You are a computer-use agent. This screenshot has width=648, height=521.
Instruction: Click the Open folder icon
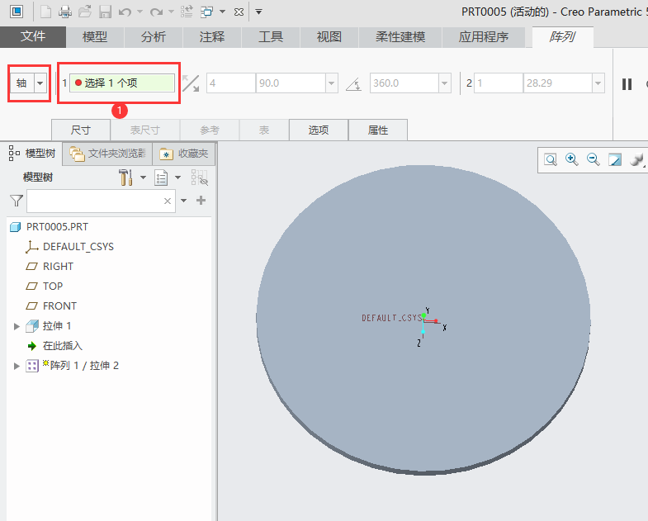point(85,12)
